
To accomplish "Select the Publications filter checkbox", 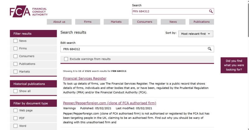I will coord(16,64).
